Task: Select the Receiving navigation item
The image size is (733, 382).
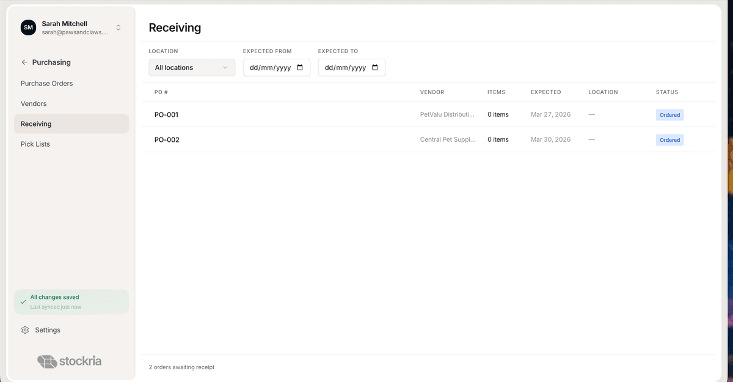Action: click(37, 123)
